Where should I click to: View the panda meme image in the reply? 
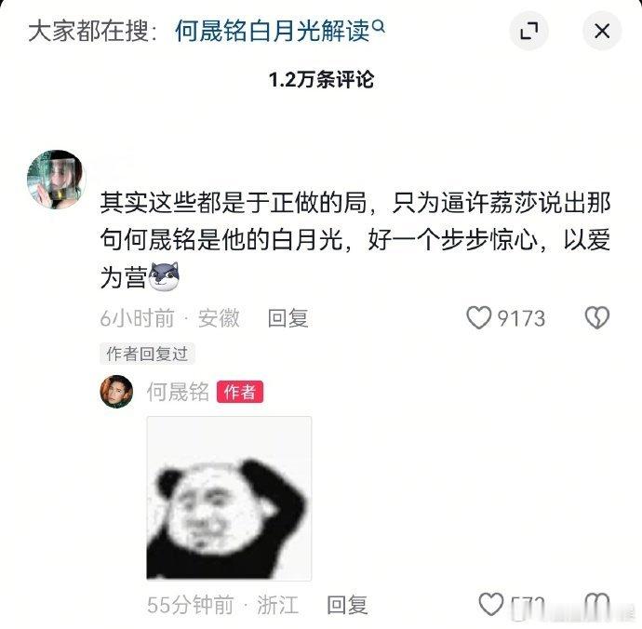pyautogui.click(x=229, y=499)
